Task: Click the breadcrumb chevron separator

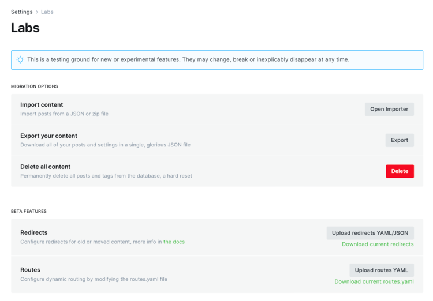Action: (37, 12)
